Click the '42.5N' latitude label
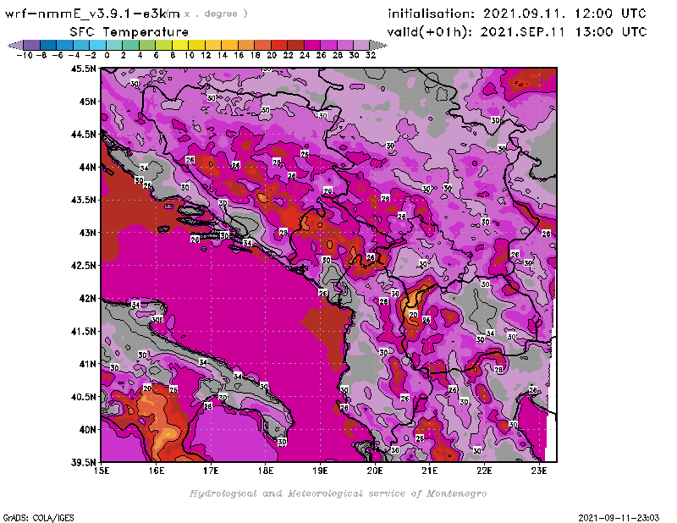Image resolution: width=677 pixels, height=523 pixels. coord(83,266)
